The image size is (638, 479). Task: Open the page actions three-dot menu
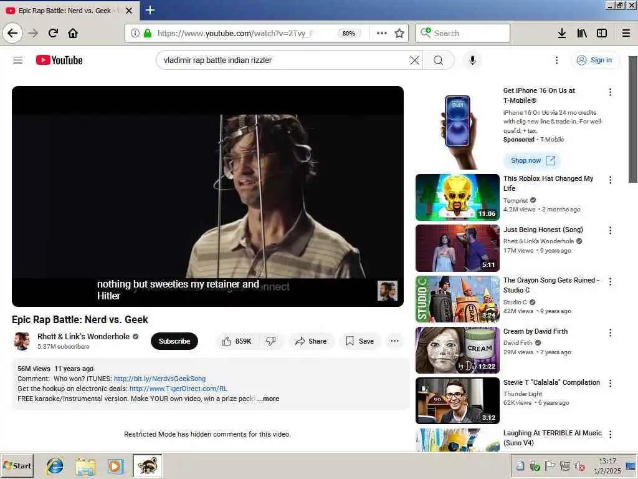(382, 33)
